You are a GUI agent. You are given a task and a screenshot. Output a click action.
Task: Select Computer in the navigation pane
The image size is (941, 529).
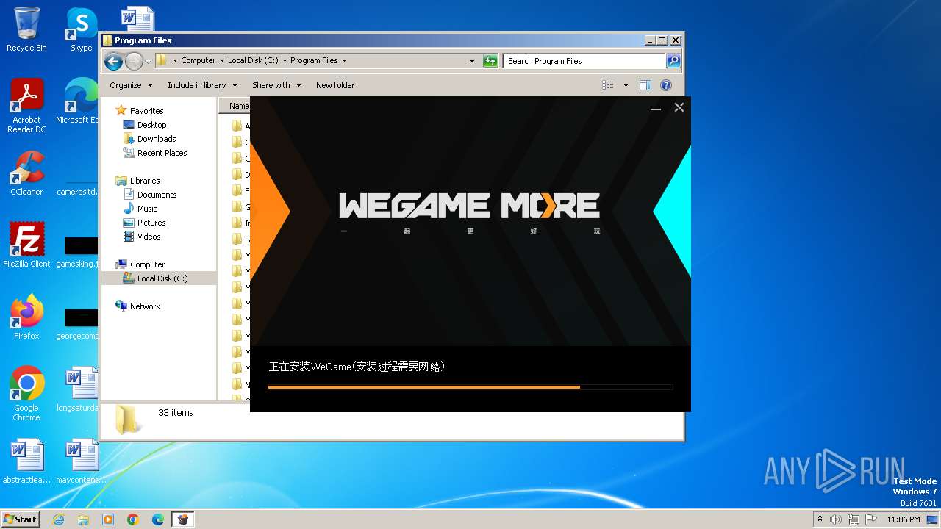pos(147,264)
